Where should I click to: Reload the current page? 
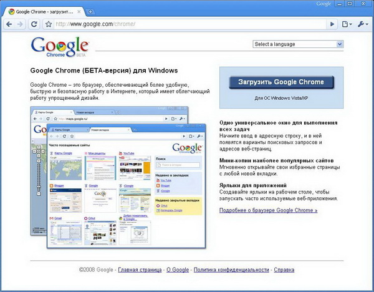pos(34,24)
